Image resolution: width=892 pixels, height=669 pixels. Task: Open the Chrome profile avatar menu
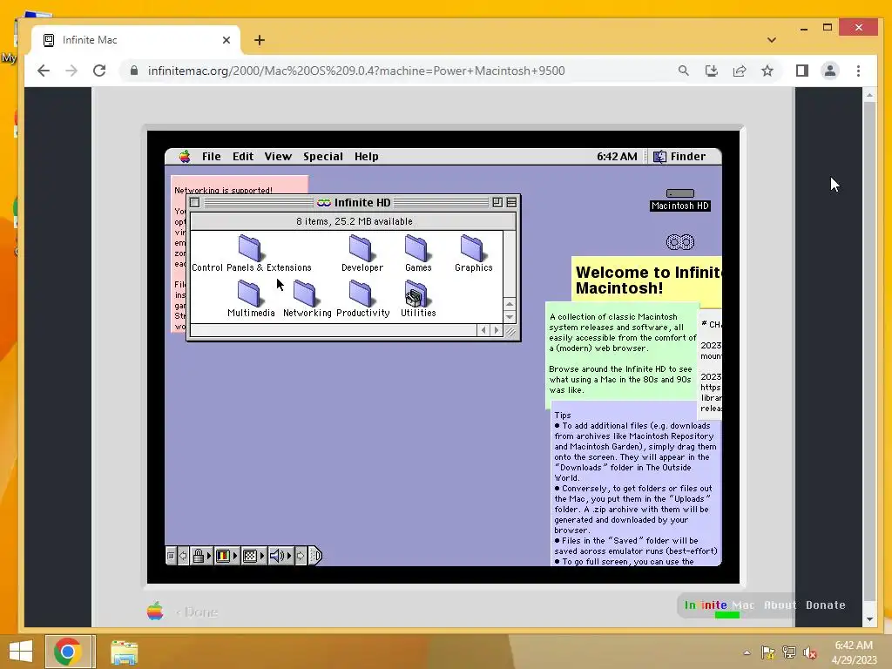[x=830, y=71]
